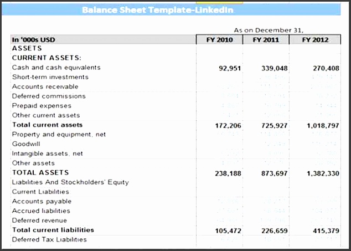Click the 415,379 current liabilities cell

coord(326,230)
